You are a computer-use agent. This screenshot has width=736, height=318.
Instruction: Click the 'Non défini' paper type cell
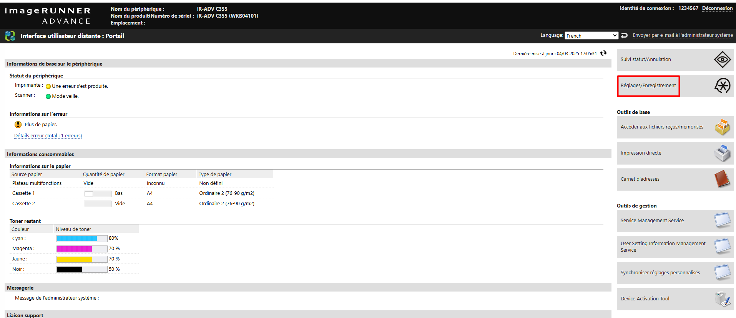point(211,183)
